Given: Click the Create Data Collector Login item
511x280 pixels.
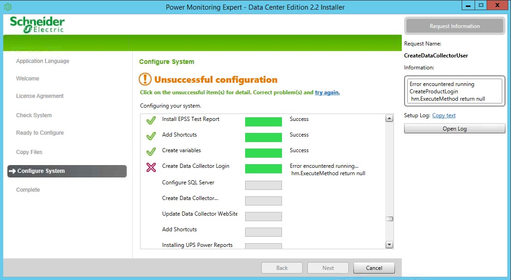Looking at the screenshot, I should point(195,166).
